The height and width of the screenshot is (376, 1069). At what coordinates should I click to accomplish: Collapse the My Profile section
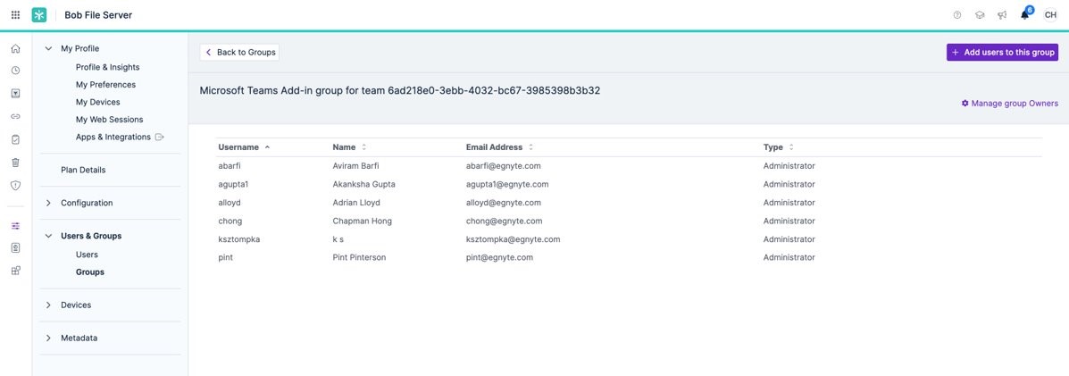point(48,49)
